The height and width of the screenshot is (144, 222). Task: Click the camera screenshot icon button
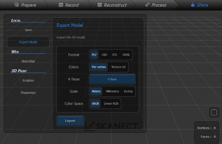pos(214,113)
